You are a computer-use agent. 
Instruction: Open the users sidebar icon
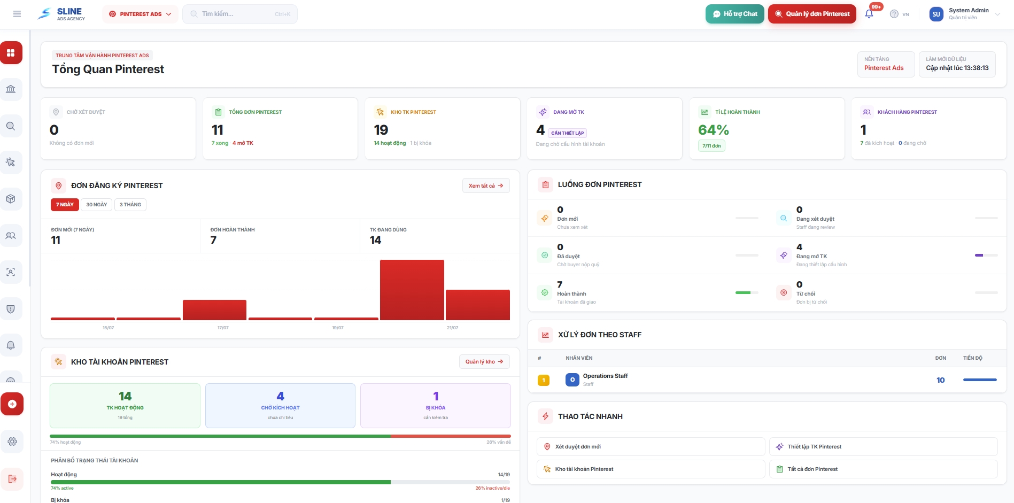pyautogui.click(x=11, y=236)
